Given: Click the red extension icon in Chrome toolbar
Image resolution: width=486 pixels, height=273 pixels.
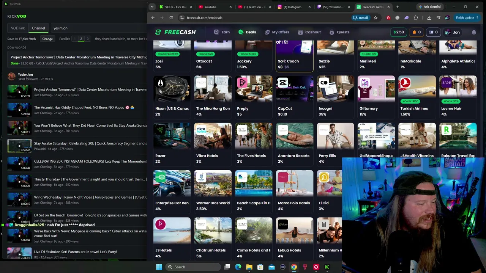Looking at the screenshot, I should click(388, 17).
